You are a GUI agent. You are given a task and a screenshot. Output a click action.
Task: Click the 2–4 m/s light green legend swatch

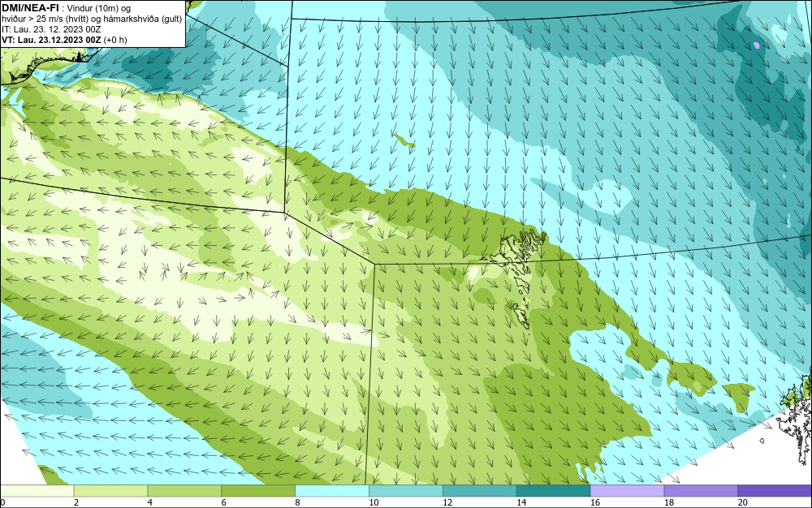click(x=110, y=491)
